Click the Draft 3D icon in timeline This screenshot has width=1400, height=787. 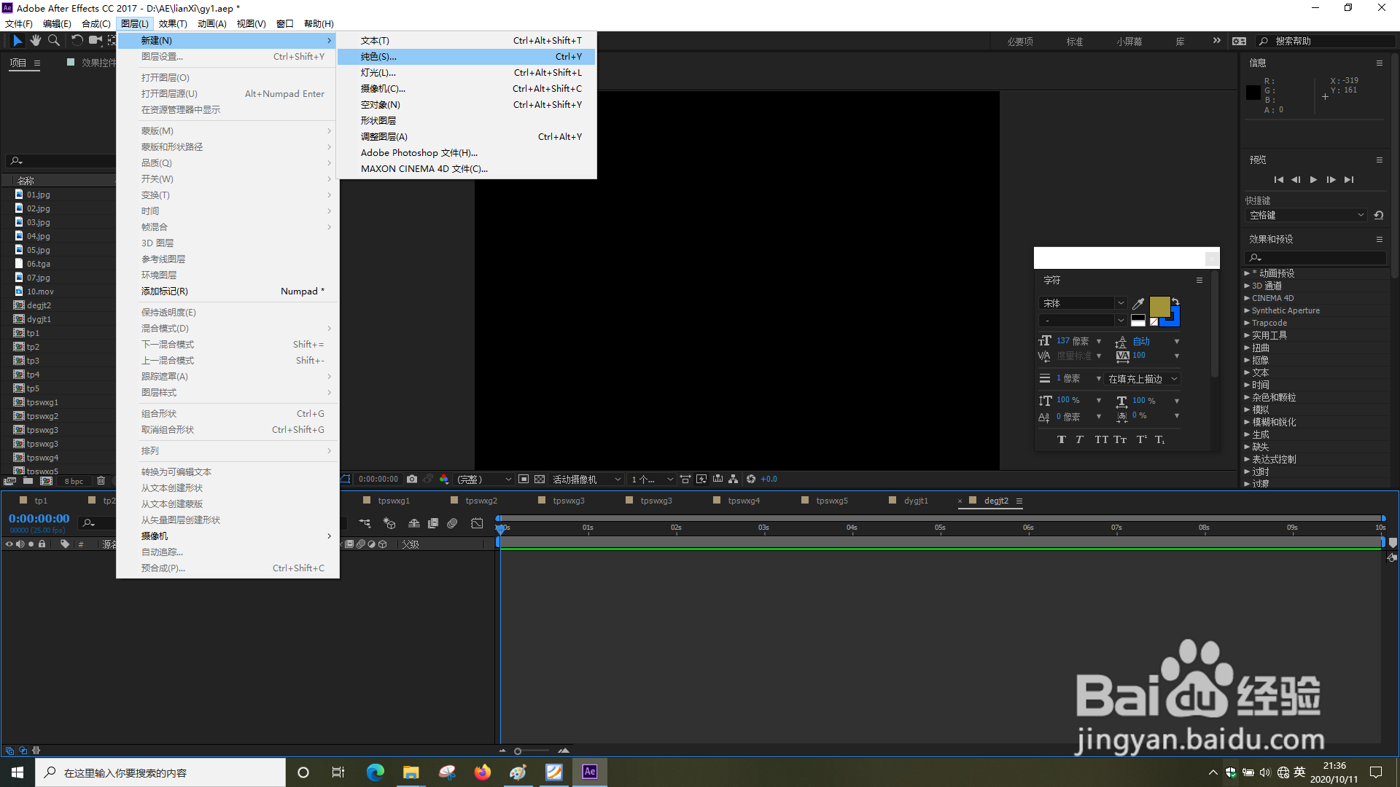(x=389, y=523)
